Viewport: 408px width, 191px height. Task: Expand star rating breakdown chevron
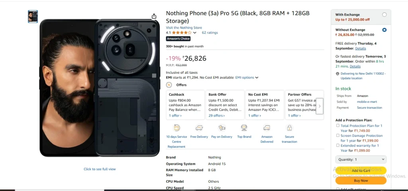click(195, 33)
